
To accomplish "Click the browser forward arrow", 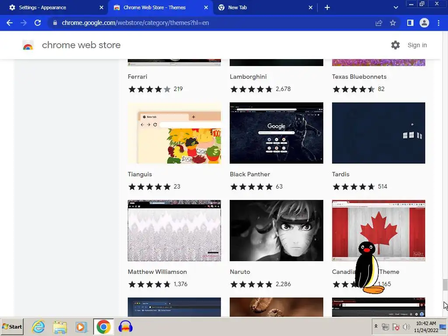I will tap(24, 23).
